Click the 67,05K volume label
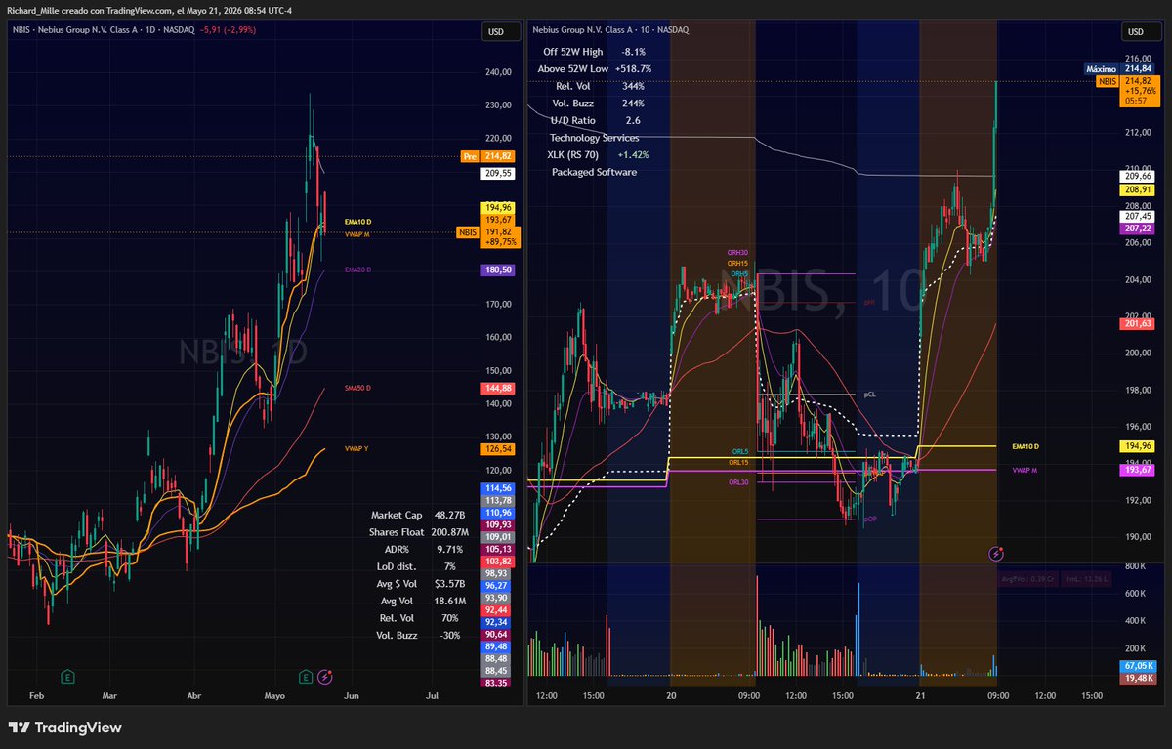Image resolution: width=1172 pixels, height=749 pixels. click(x=1139, y=665)
